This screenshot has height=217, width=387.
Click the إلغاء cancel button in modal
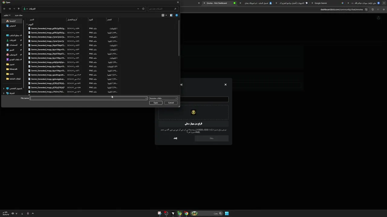[x=175, y=138]
